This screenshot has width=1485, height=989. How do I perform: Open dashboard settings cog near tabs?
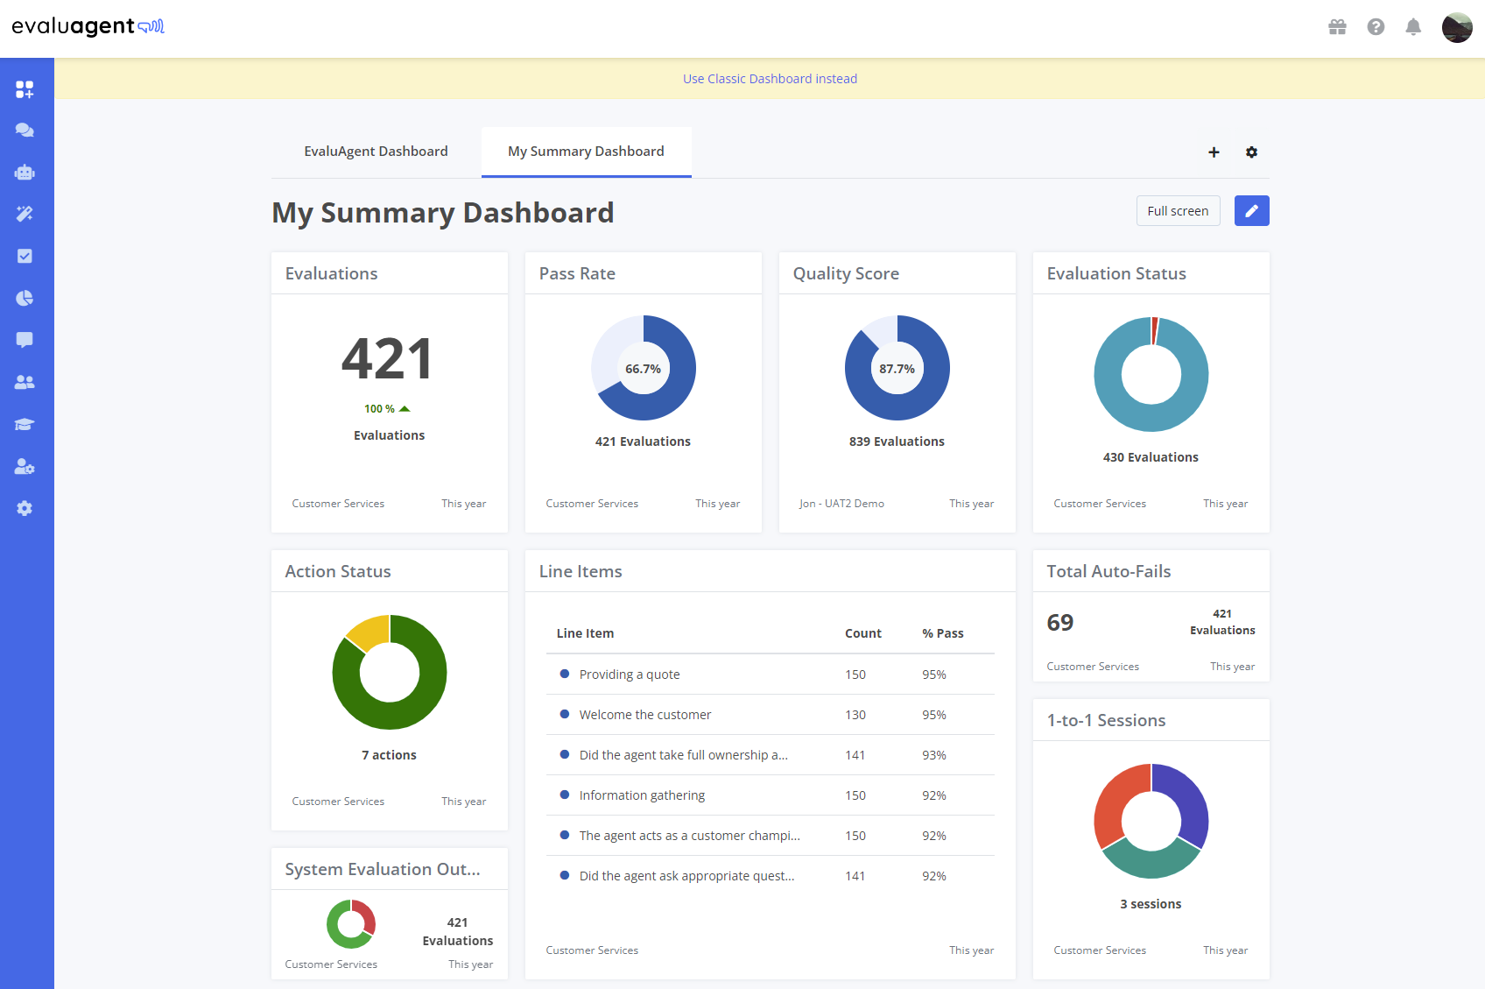[1251, 152]
